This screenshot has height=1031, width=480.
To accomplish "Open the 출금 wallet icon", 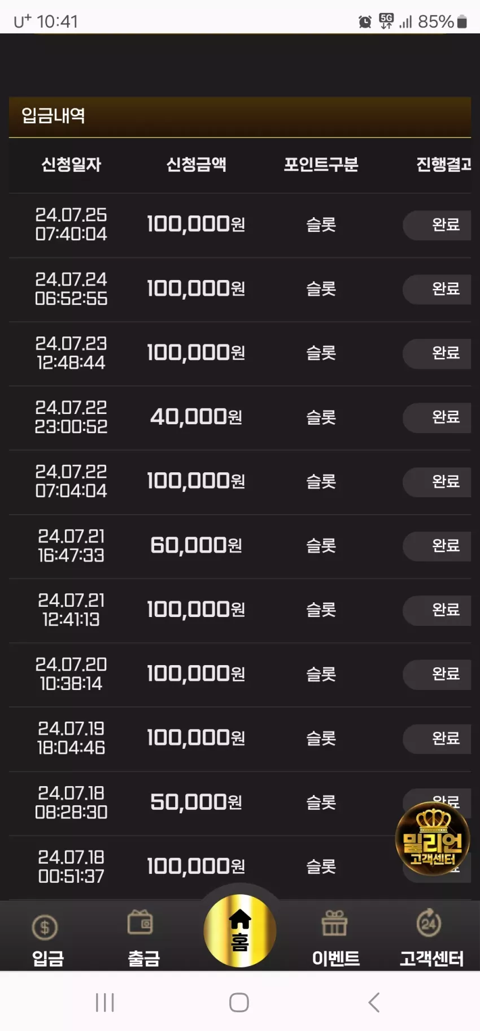I will point(141,922).
